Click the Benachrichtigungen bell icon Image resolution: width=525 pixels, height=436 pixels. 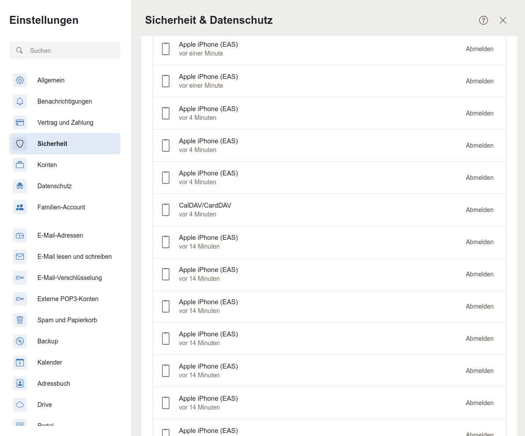[x=20, y=101]
